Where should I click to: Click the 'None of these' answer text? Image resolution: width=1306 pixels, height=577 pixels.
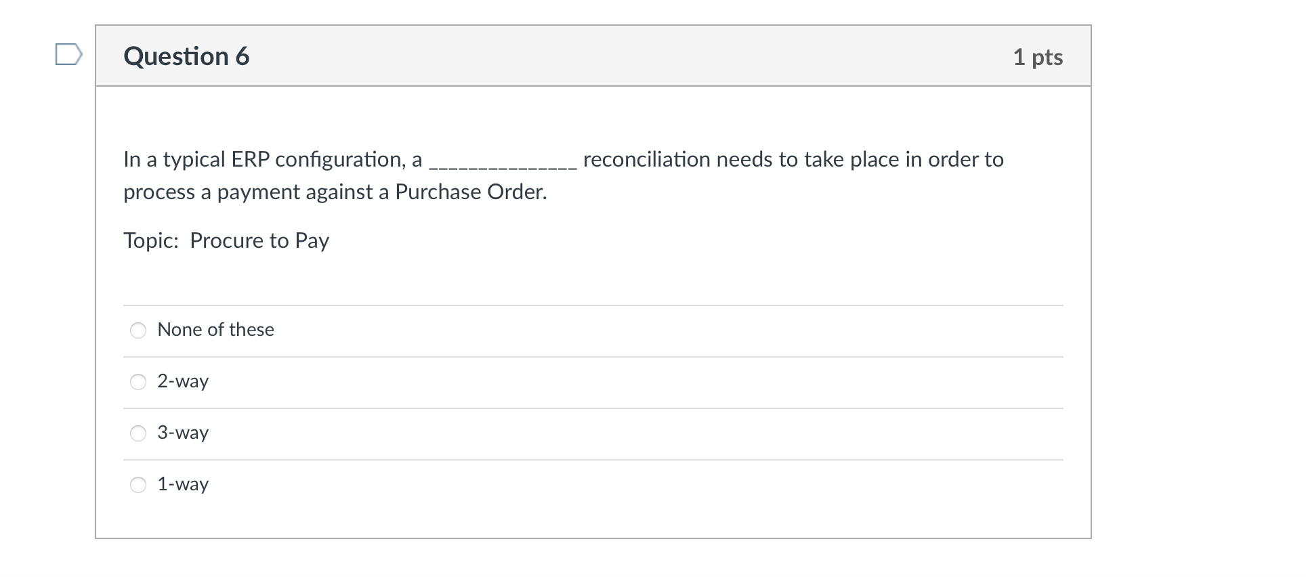215,330
